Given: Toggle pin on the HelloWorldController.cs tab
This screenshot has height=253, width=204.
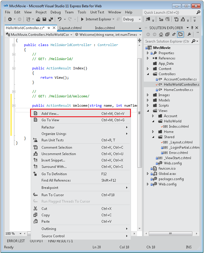Looking at the screenshot, I should click(x=49, y=28).
